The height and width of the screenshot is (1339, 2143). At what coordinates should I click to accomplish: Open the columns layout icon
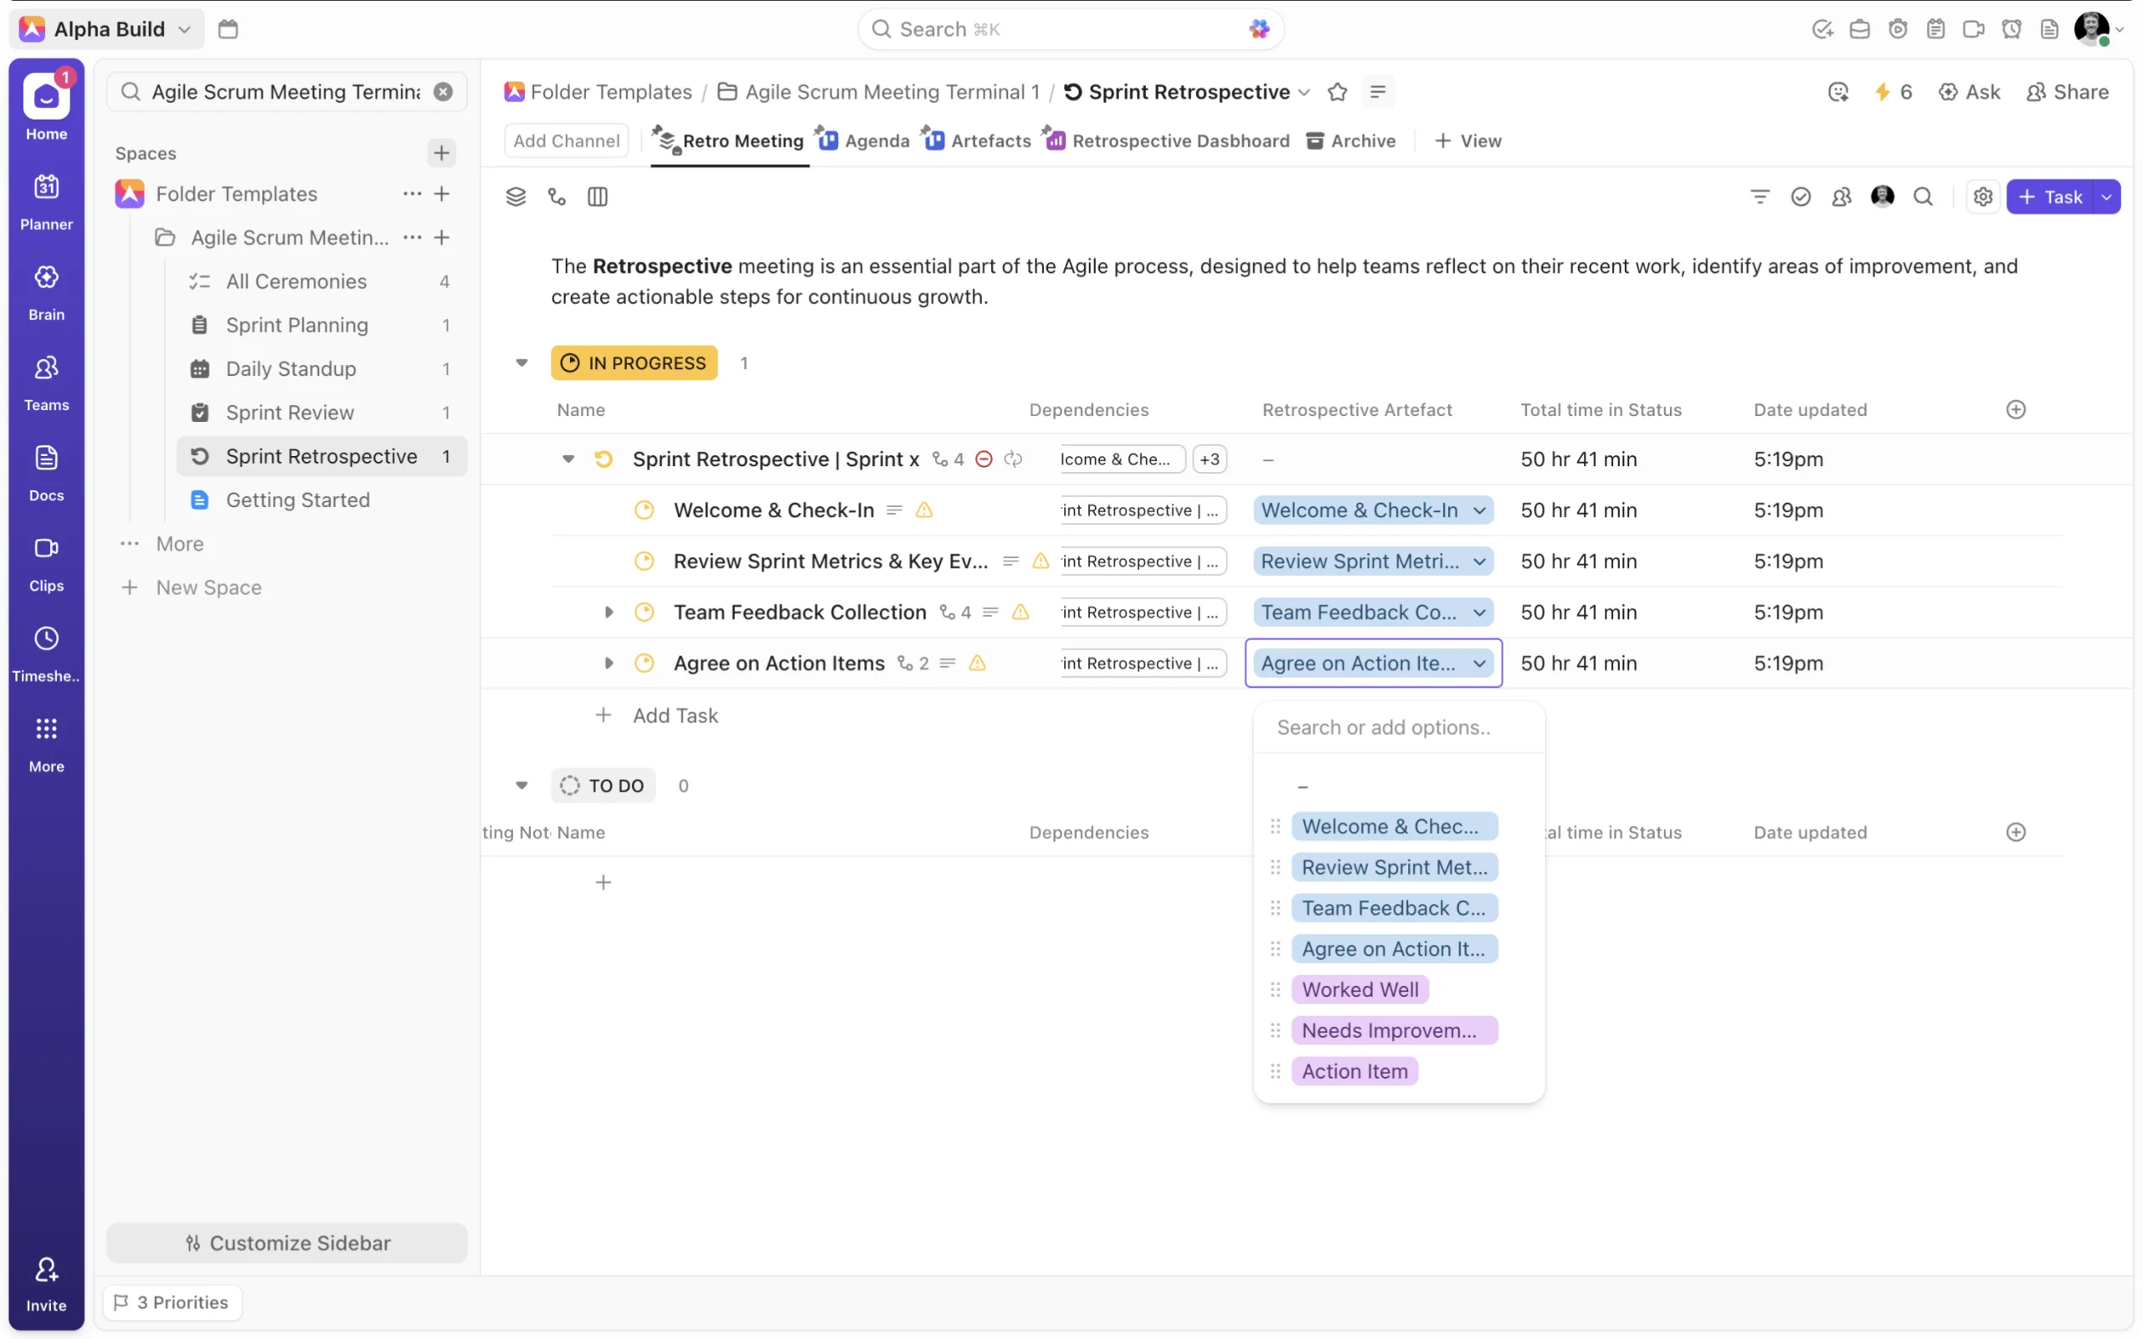point(598,197)
